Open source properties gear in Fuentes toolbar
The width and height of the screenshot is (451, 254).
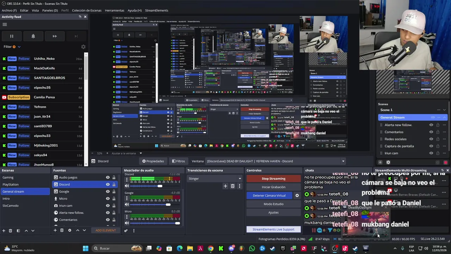coord(69,230)
